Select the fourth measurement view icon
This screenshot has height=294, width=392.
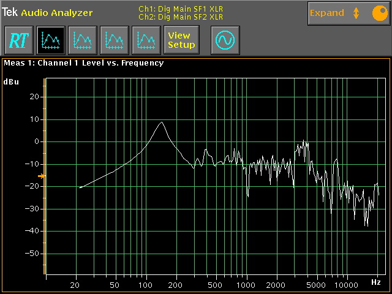(146, 40)
